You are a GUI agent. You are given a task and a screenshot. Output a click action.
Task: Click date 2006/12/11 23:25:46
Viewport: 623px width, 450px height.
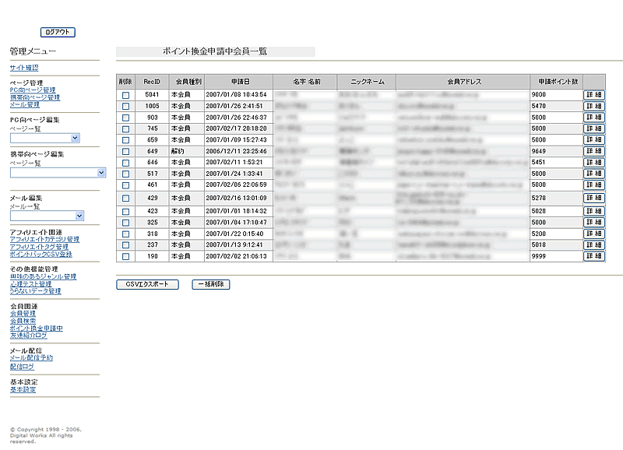(236, 151)
